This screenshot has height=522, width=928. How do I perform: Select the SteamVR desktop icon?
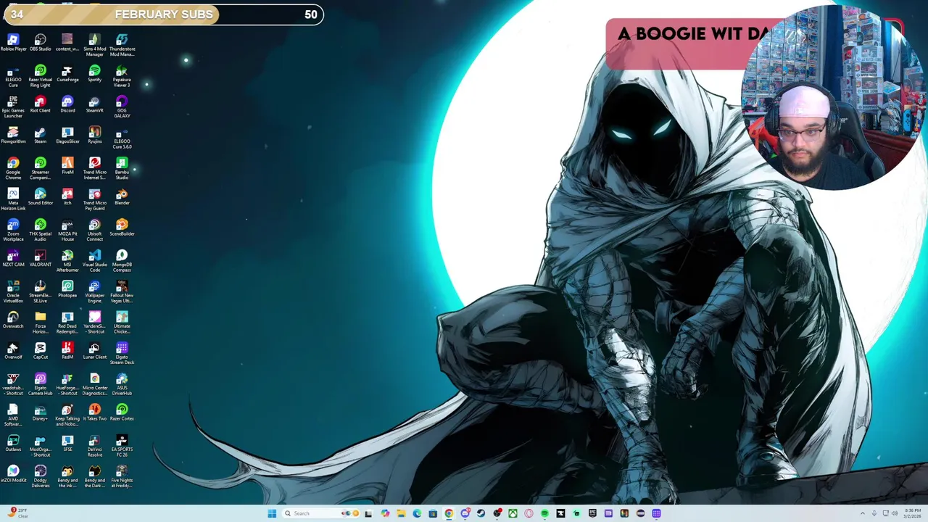[94, 104]
